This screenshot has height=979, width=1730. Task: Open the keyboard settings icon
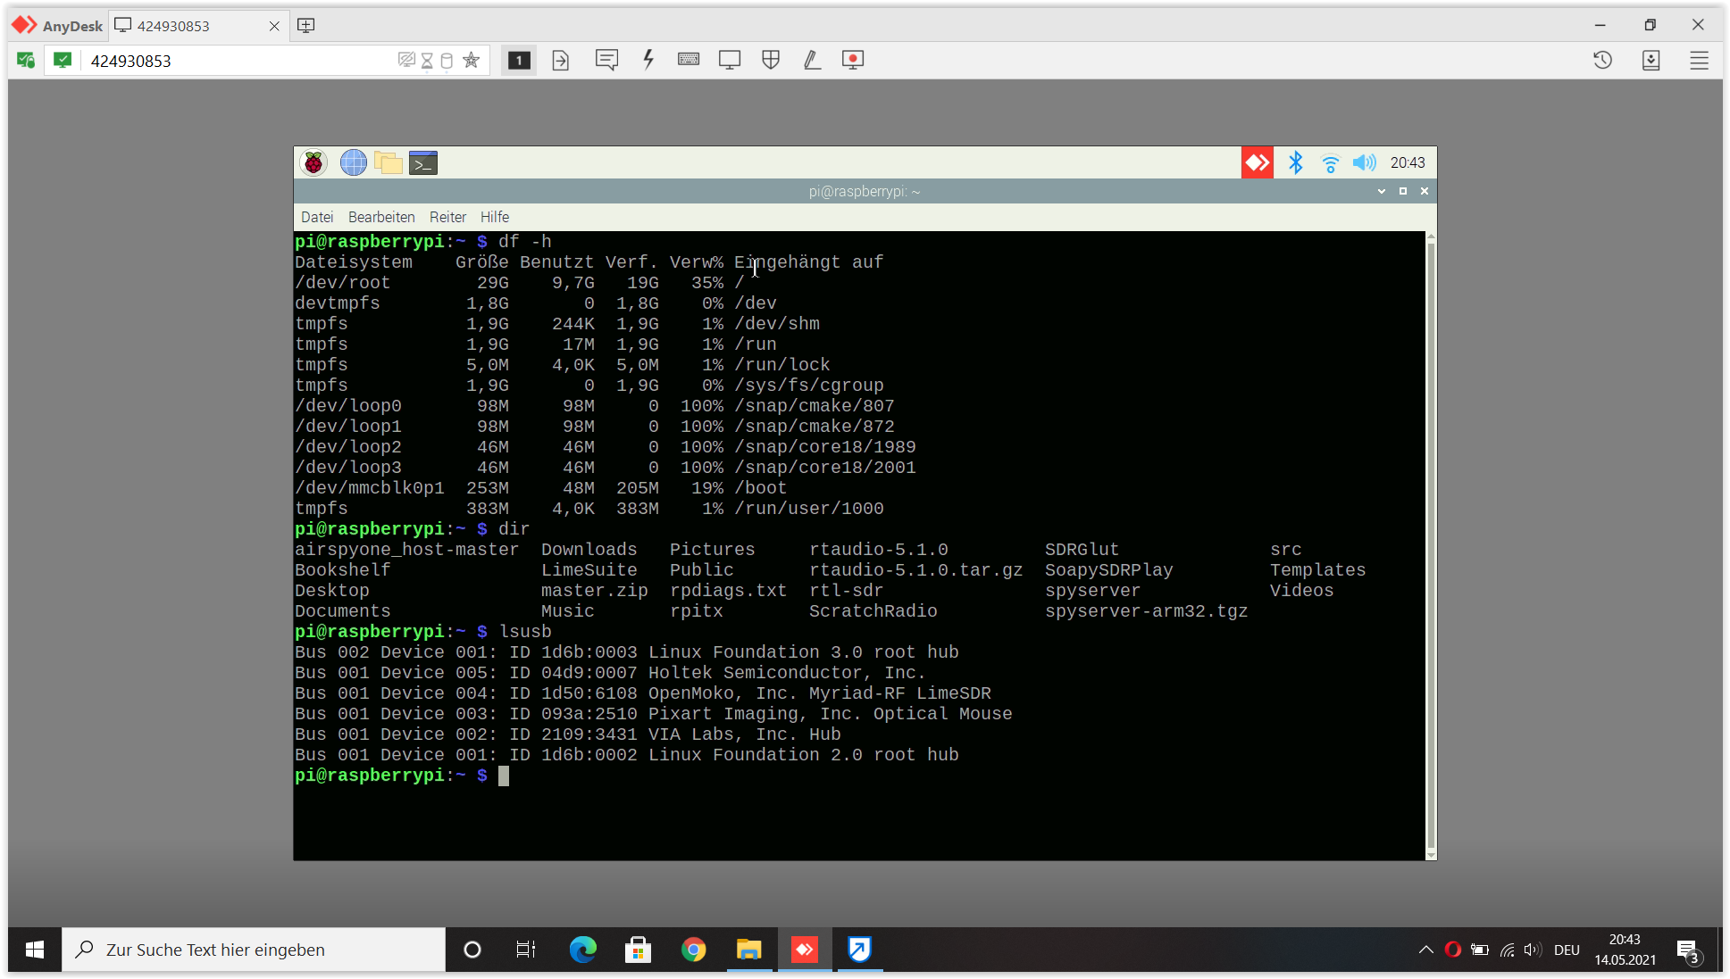(x=688, y=60)
